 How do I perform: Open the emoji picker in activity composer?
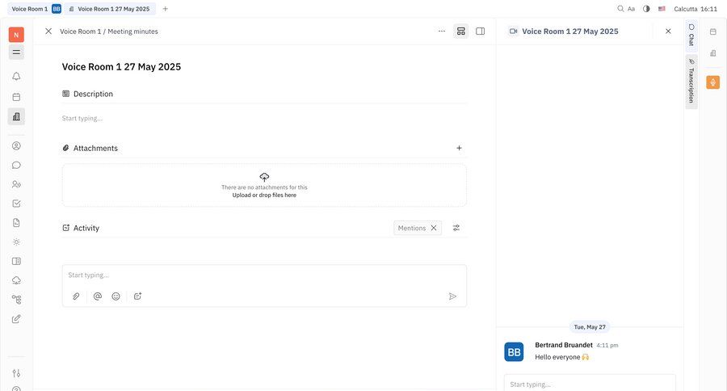[x=116, y=296]
